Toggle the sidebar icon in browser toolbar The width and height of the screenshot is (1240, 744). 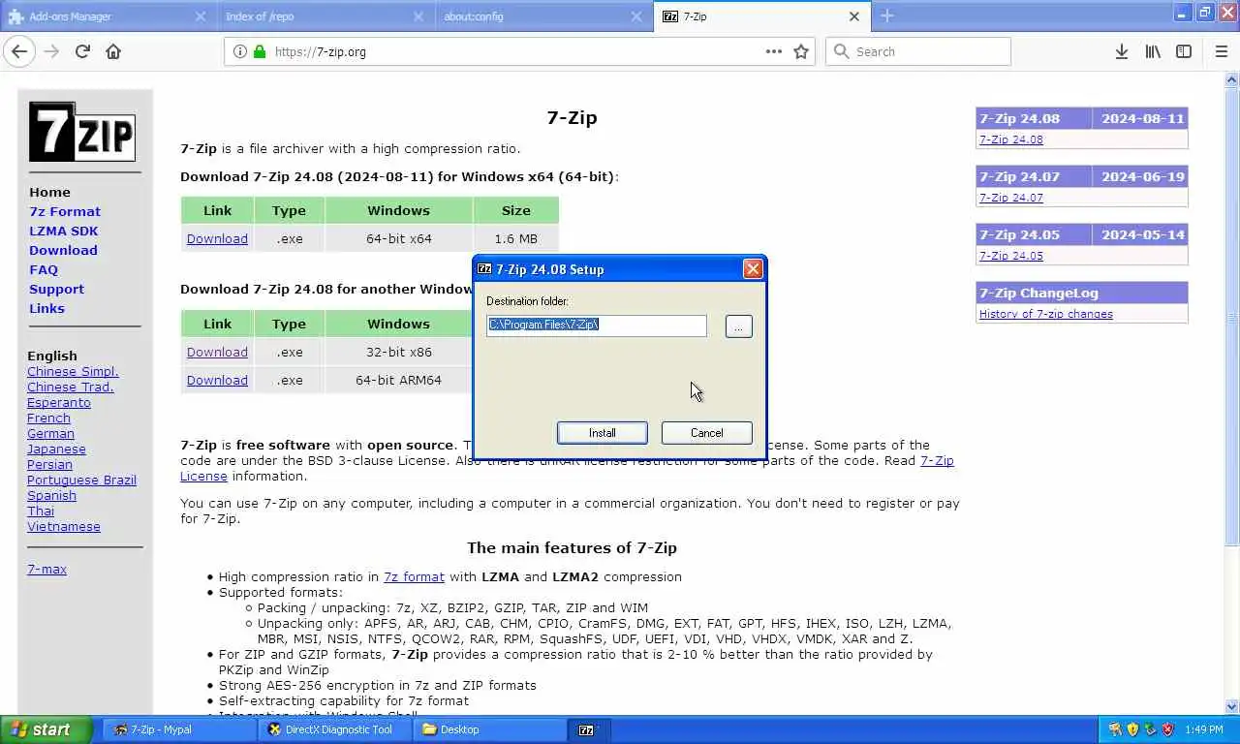point(1184,51)
